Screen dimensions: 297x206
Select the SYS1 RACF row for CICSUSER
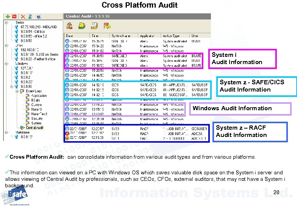[137, 129]
